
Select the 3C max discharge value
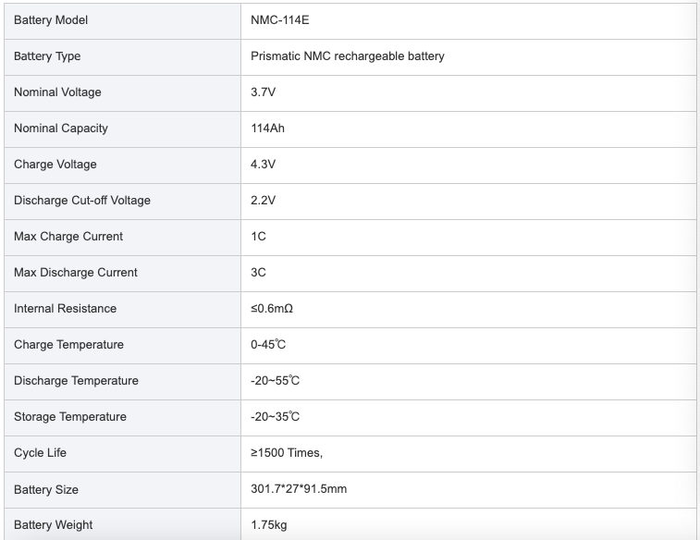pos(258,272)
